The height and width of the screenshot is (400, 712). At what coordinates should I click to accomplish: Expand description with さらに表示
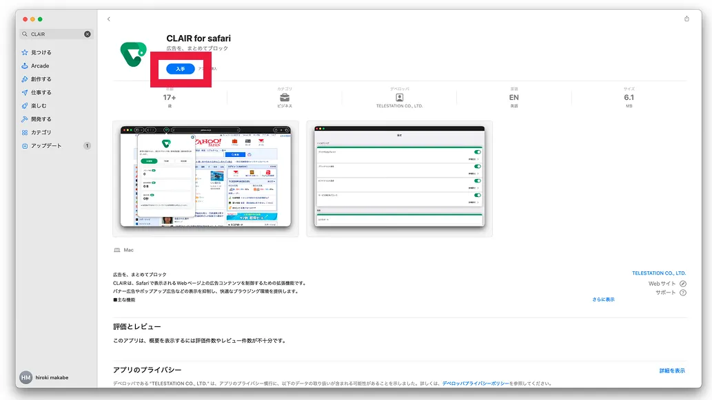click(603, 299)
